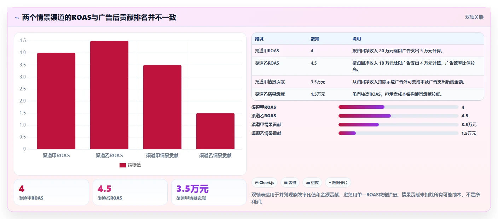The image size is (498, 219).
Task: Click the 4 value in 渠道甲ROAS table row
Action: (312, 51)
